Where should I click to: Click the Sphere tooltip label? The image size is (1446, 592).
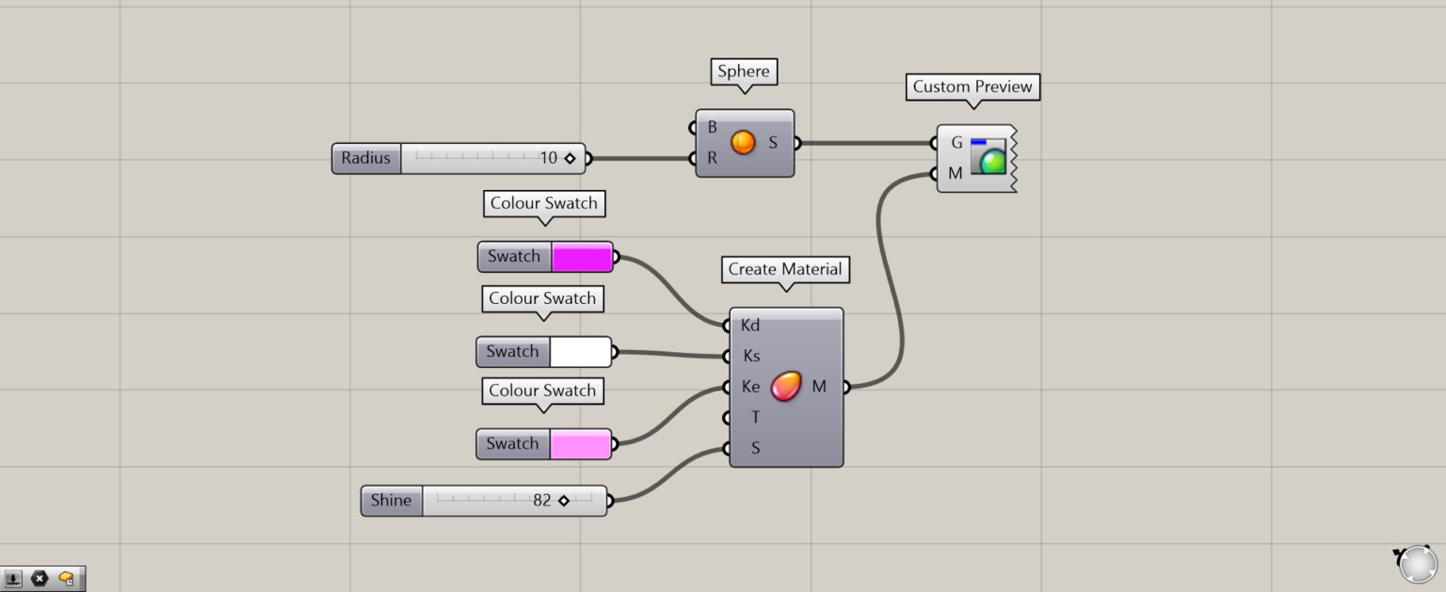pyautogui.click(x=744, y=72)
